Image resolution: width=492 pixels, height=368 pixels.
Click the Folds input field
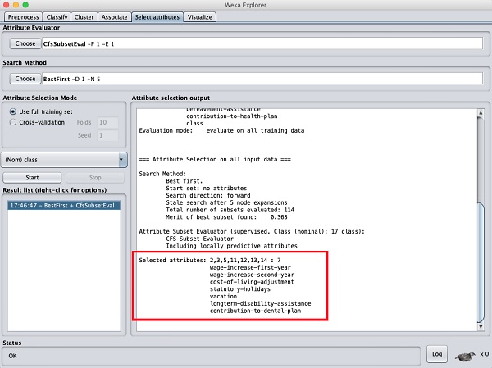point(107,122)
